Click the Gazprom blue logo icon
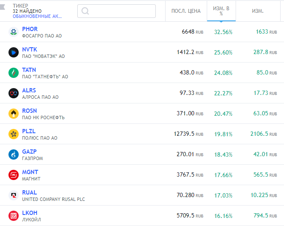This screenshot has width=284, height=226. [14, 154]
